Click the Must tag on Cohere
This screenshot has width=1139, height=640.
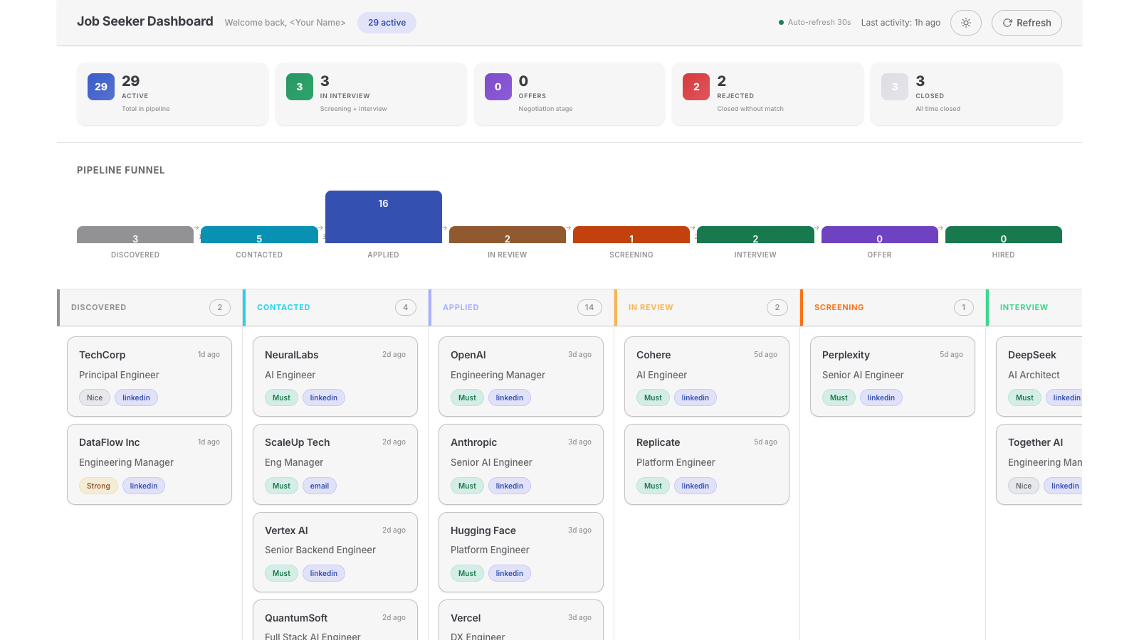point(653,398)
